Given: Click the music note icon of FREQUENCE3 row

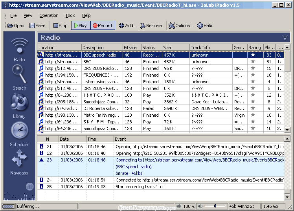Looking at the screenshot, I should tap(41, 75).
